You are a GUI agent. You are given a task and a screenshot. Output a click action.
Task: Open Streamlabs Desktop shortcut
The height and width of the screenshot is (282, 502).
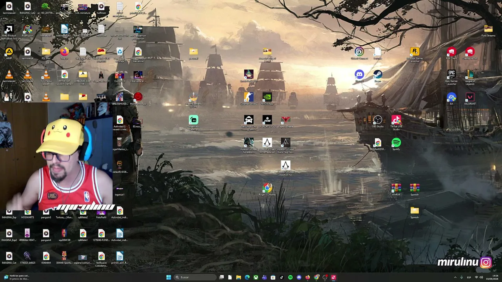point(193,123)
